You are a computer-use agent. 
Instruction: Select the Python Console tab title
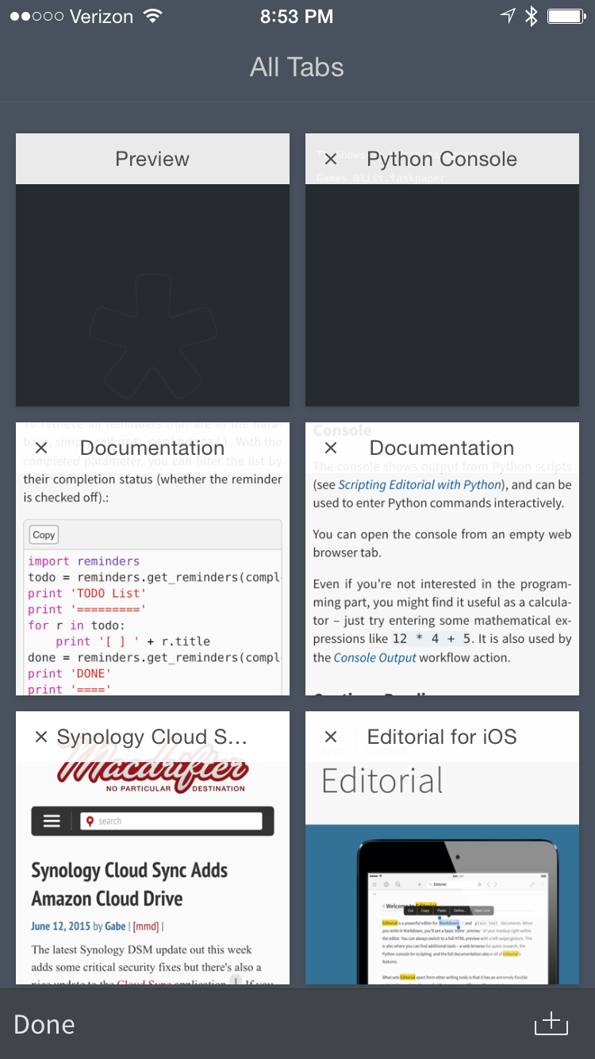click(442, 159)
